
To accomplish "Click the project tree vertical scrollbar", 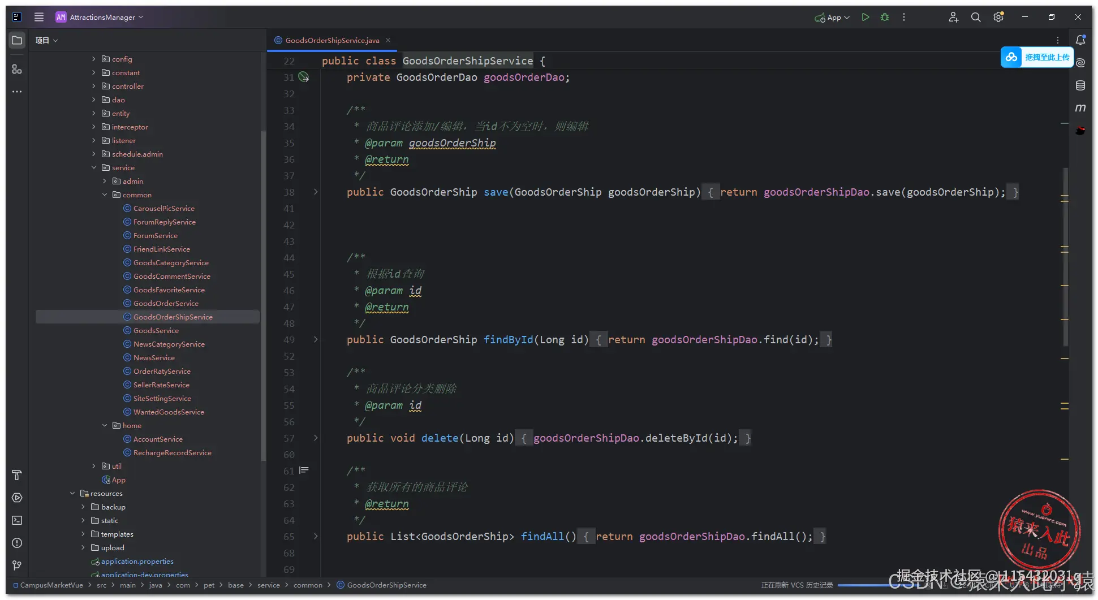I will click(x=263, y=297).
